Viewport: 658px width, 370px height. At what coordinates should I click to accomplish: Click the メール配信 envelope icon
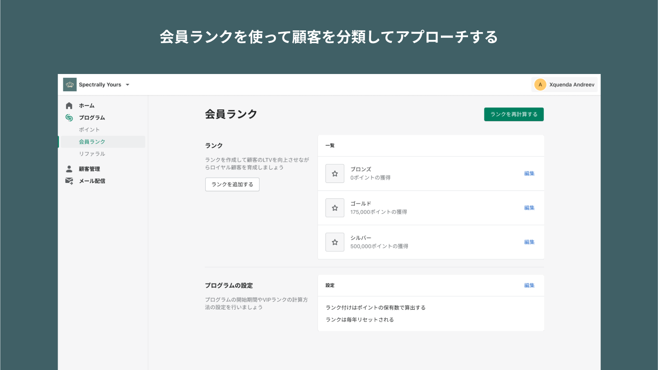pyautogui.click(x=69, y=181)
